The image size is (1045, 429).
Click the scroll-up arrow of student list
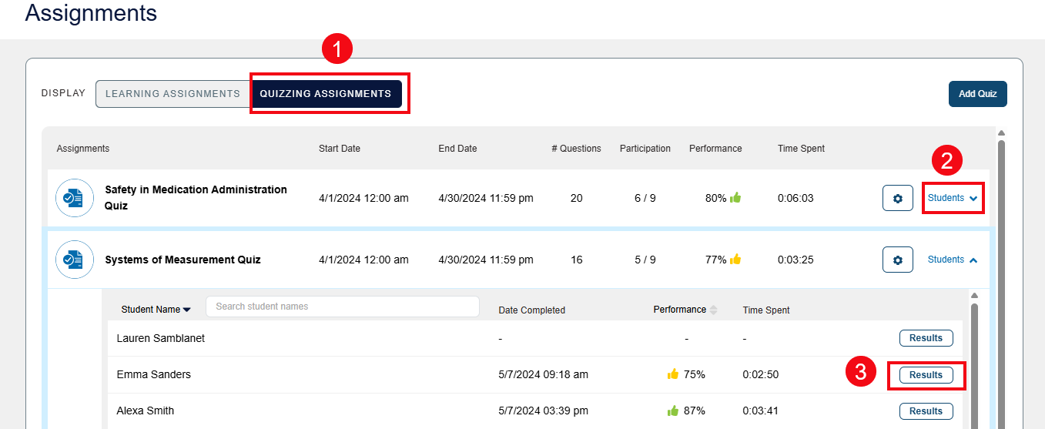pos(974,296)
